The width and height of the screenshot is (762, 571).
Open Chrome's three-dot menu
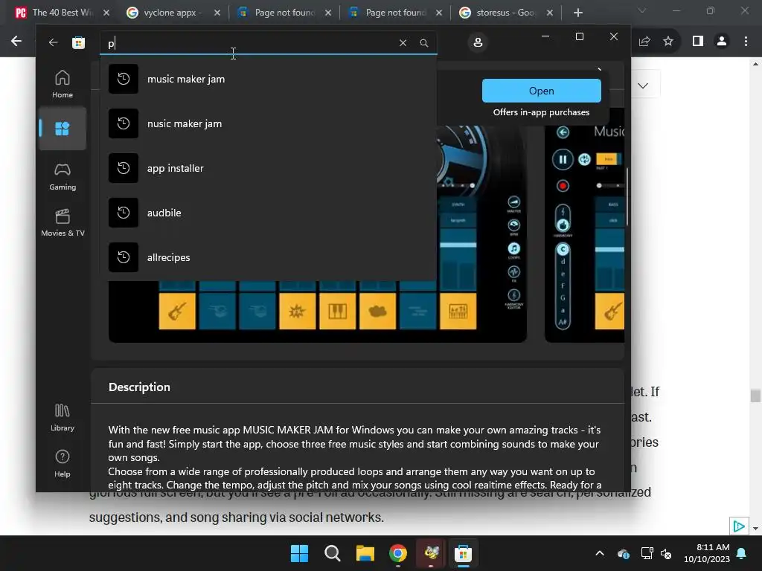point(746,42)
